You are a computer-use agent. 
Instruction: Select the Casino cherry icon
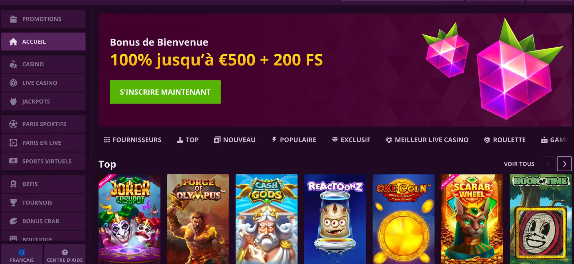tap(13, 64)
